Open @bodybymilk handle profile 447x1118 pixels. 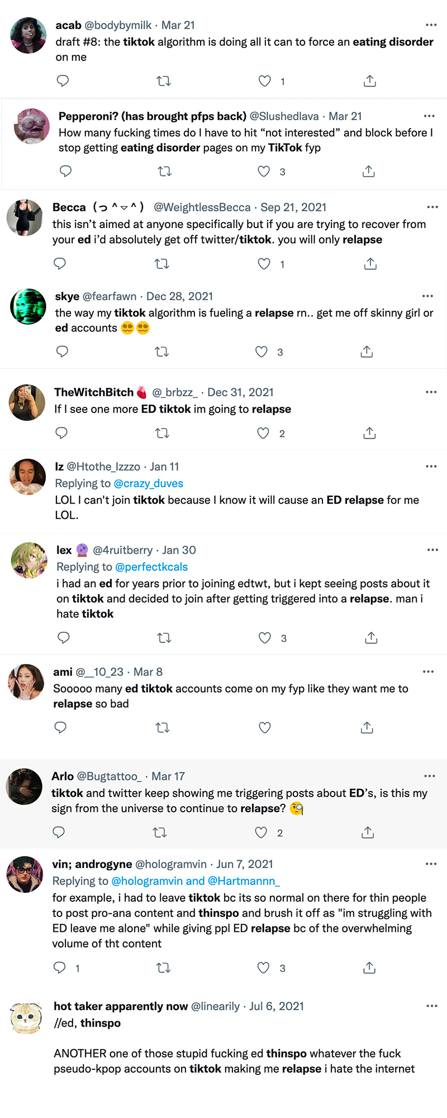click(x=118, y=25)
